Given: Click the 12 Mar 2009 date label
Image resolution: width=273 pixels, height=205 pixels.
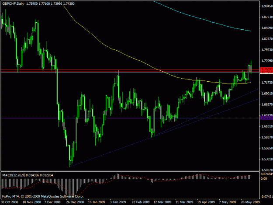Looking at the screenshot, I should [162, 202].
